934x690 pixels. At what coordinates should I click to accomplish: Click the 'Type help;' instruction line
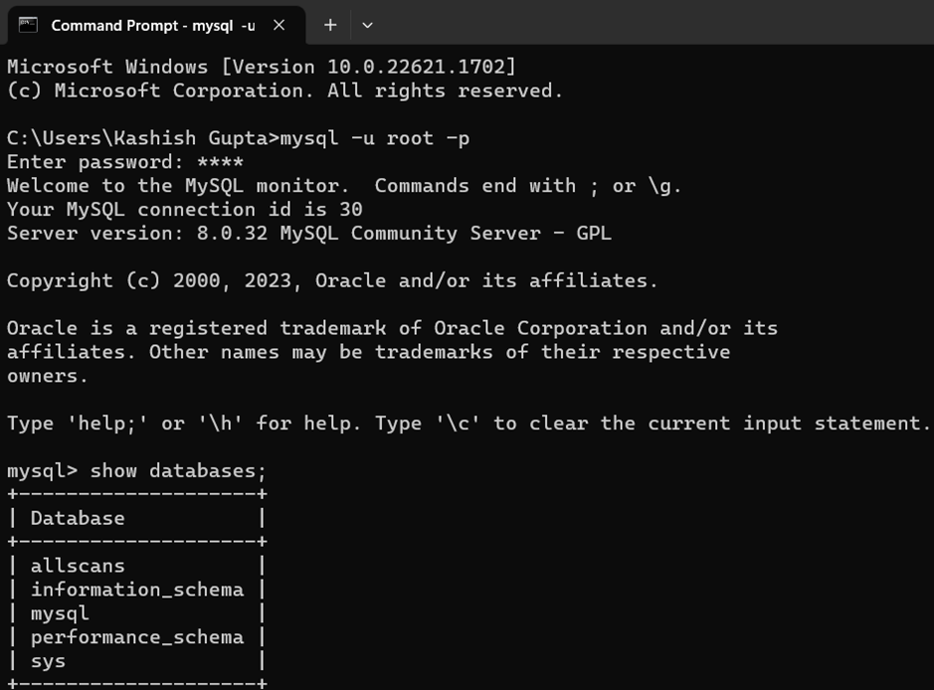pos(468,424)
